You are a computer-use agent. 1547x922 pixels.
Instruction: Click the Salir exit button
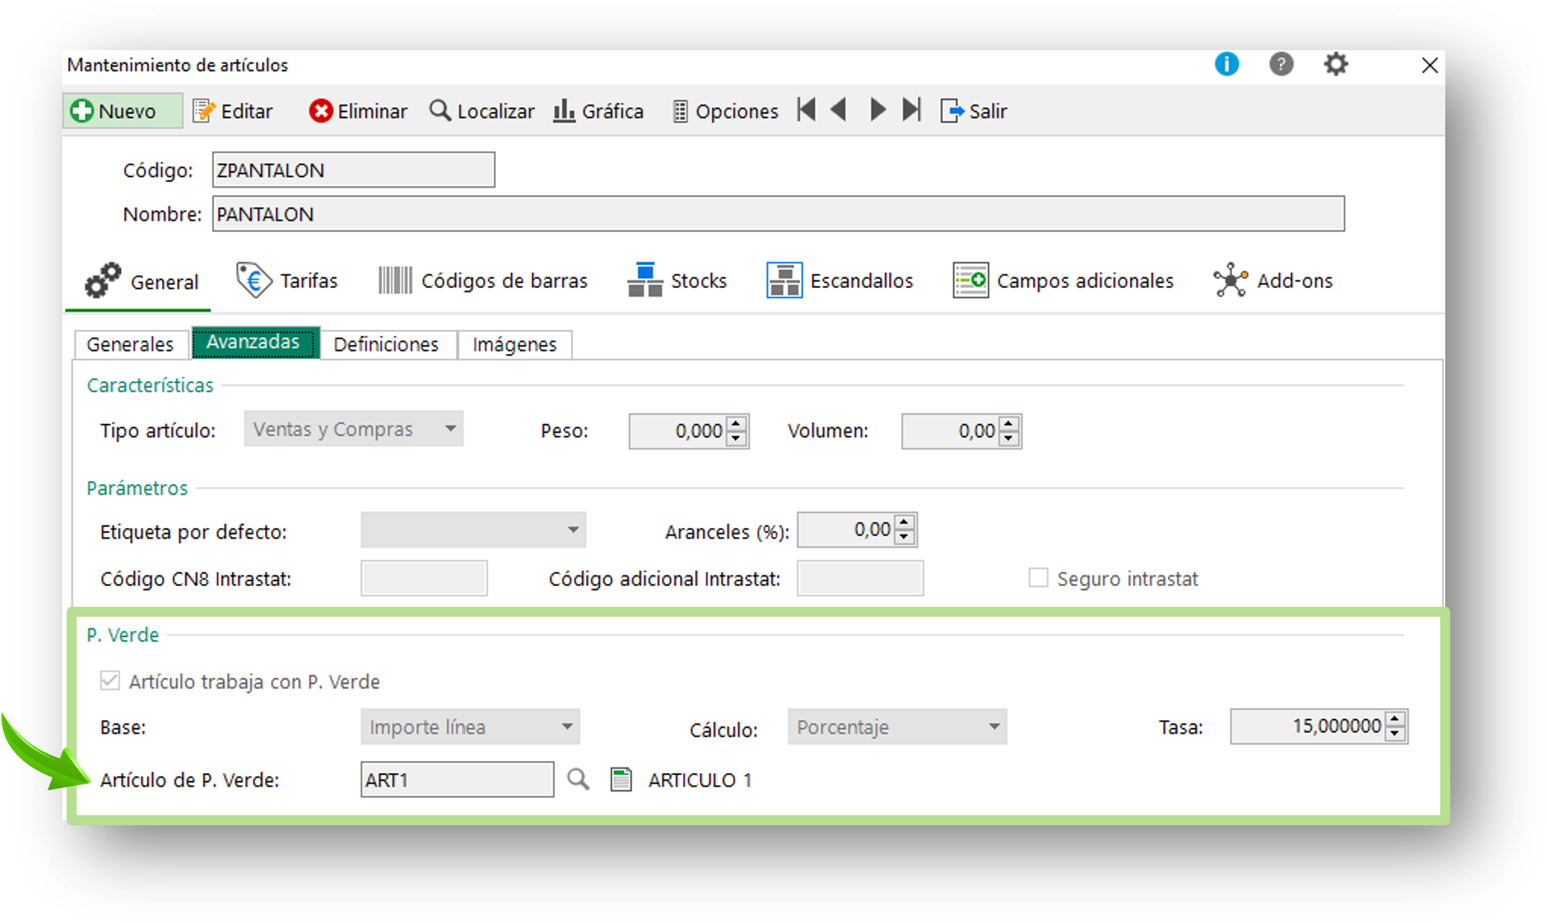(x=974, y=111)
